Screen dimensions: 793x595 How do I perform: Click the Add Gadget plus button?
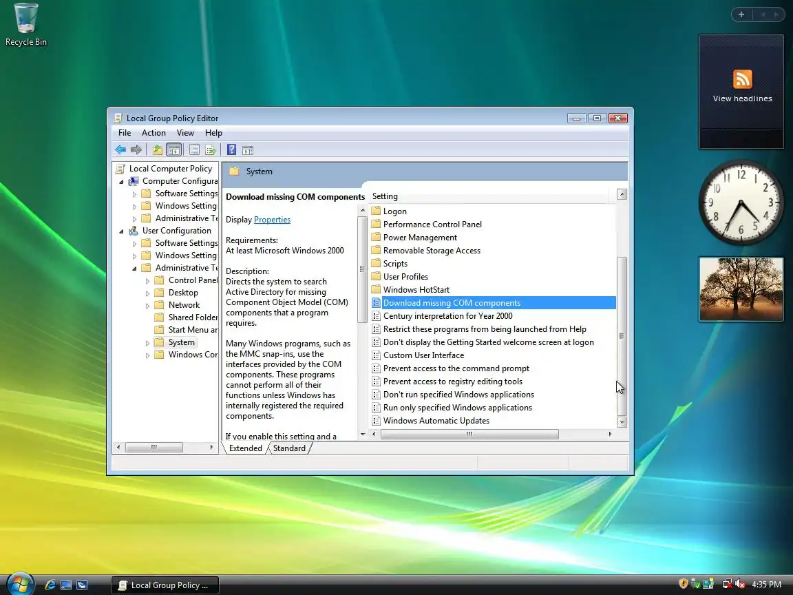(741, 14)
